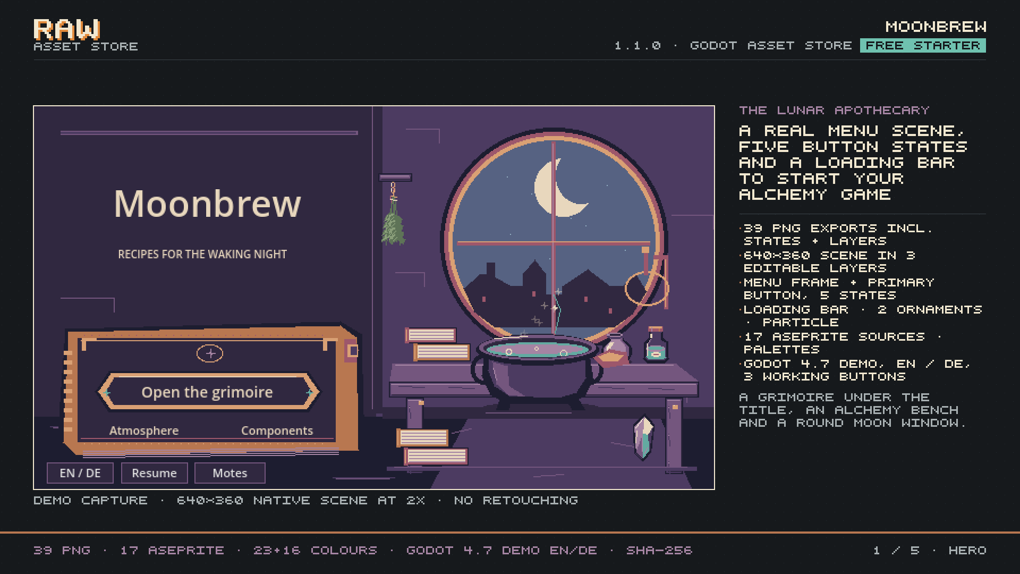
Task: Click the FREE STARTER badge
Action: (923, 46)
